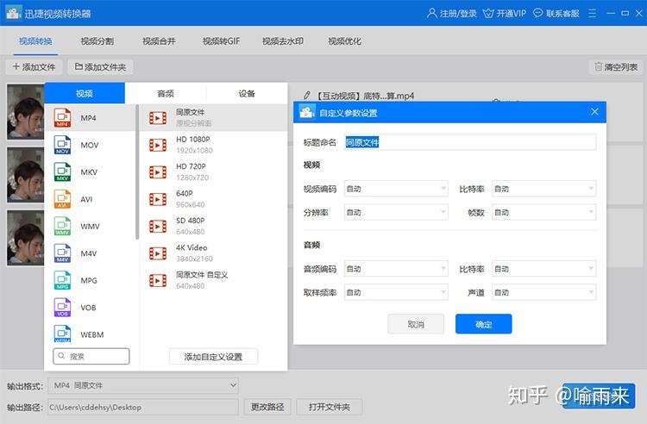The width and height of the screenshot is (647, 424).
Task: Click 取消 in the parameter dialog
Action: coord(416,324)
